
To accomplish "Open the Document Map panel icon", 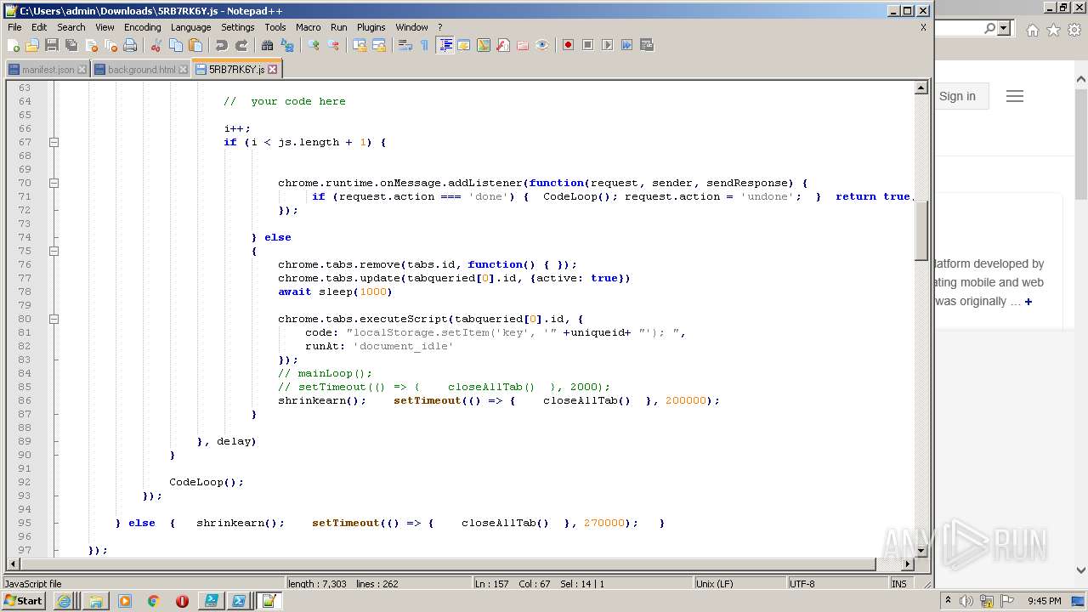I will (x=484, y=45).
